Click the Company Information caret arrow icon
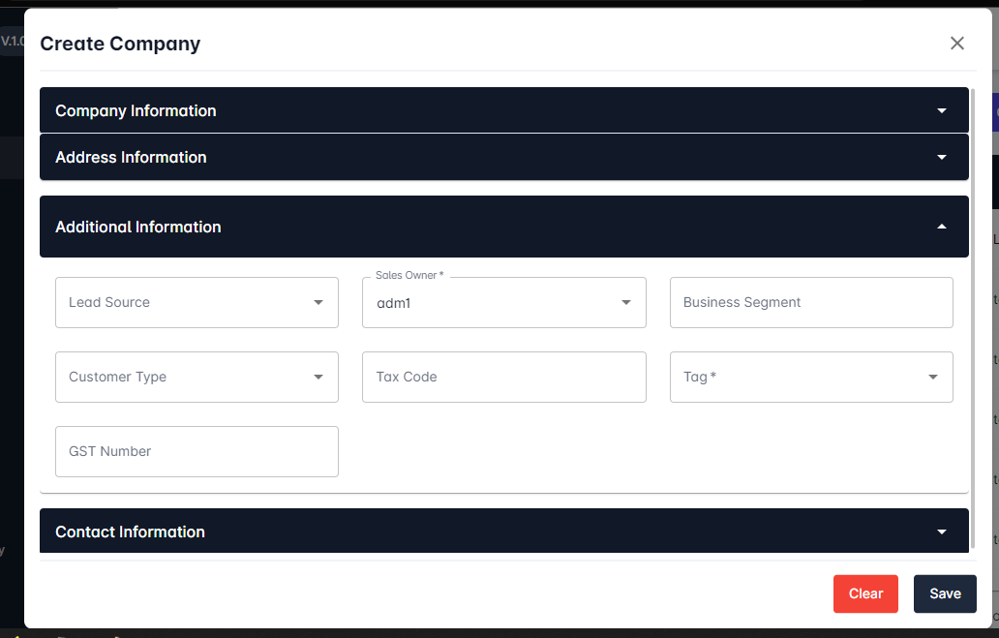This screenshot has height=638, width=999. [x=942, y=111]
